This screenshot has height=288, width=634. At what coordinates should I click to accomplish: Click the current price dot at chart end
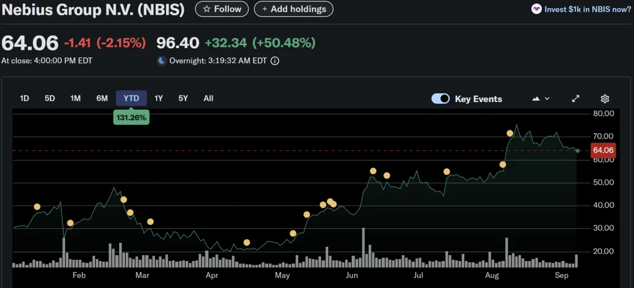pyautogui.click(x=578, y=151)
